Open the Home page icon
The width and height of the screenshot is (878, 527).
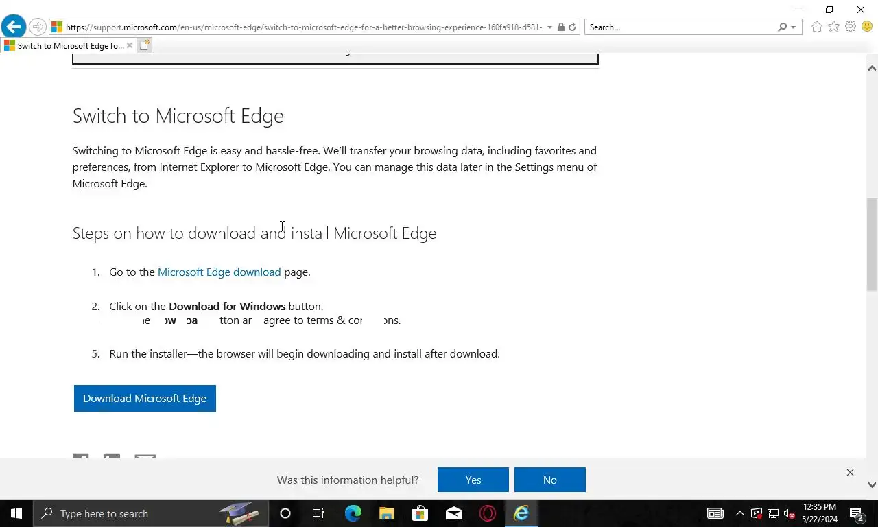[x=816, y=27]
